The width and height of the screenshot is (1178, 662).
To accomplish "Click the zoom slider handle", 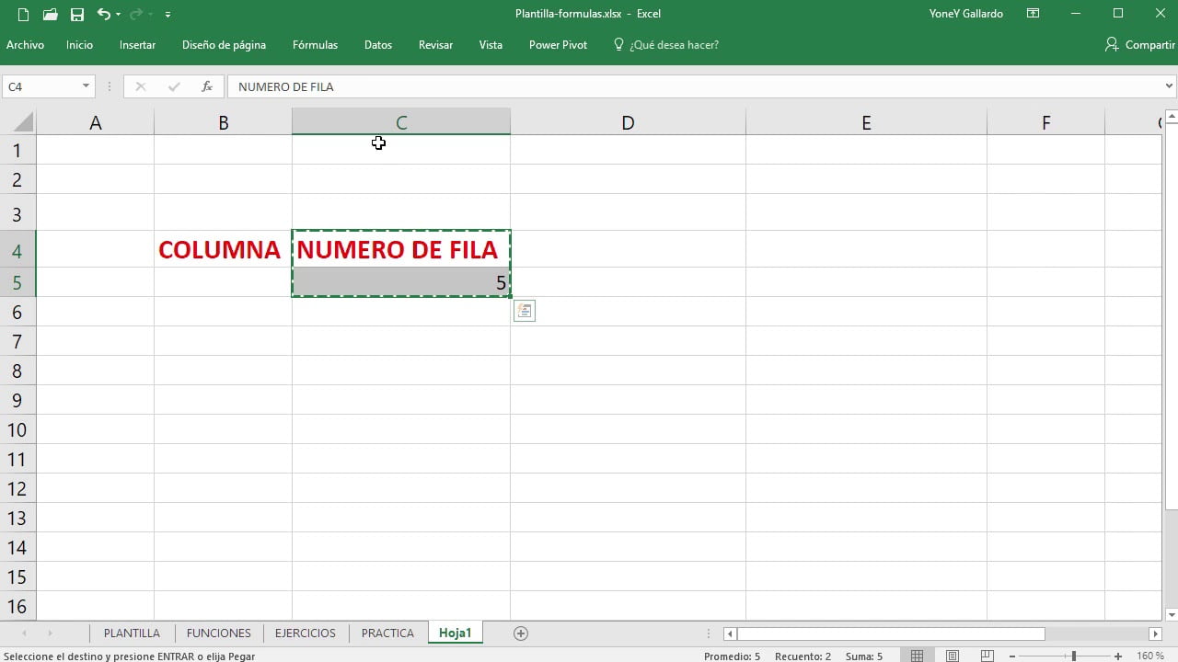I will tap(1073, 656).
